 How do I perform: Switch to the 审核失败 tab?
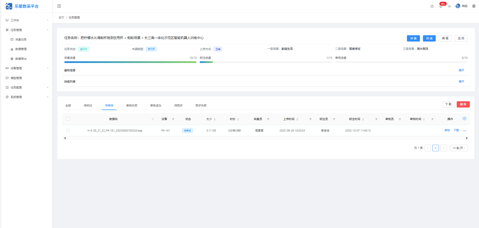click(x=132, y=105)
